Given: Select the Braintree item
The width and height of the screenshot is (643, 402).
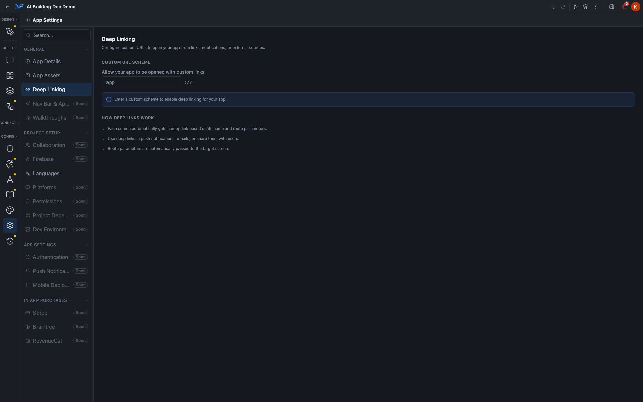Looking at the screenshot, I should pyautogui.click(x=57, y=327).
